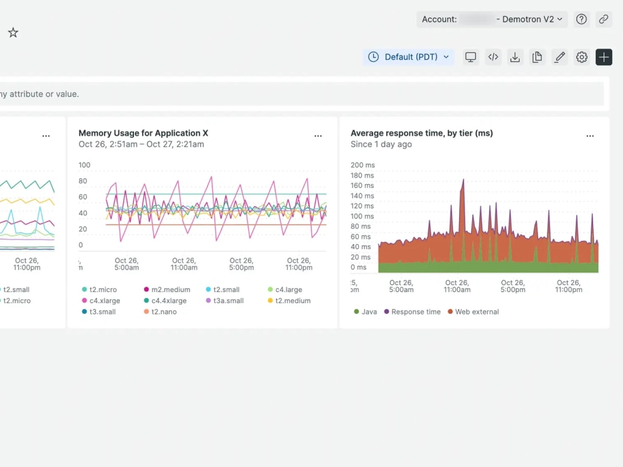Image resolution: width=623 pixels, height=467 pixels.
Task: Toggle Web external series in legend
Action: pos(473,312)
